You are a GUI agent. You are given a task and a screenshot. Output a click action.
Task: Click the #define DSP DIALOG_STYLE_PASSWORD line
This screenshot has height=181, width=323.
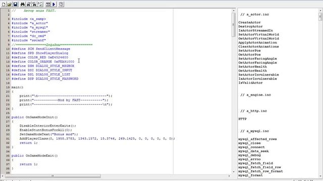(45, 78)
